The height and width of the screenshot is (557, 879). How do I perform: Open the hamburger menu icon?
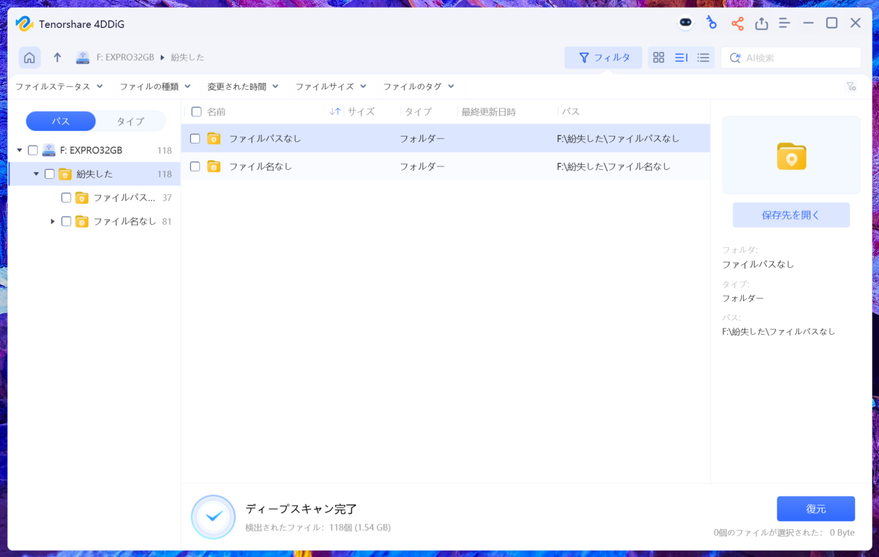[784, 24]
